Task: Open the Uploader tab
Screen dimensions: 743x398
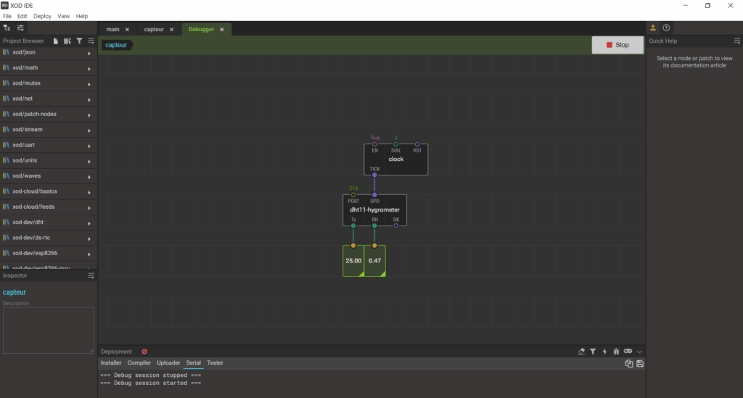Action: (x=168, y=363)
